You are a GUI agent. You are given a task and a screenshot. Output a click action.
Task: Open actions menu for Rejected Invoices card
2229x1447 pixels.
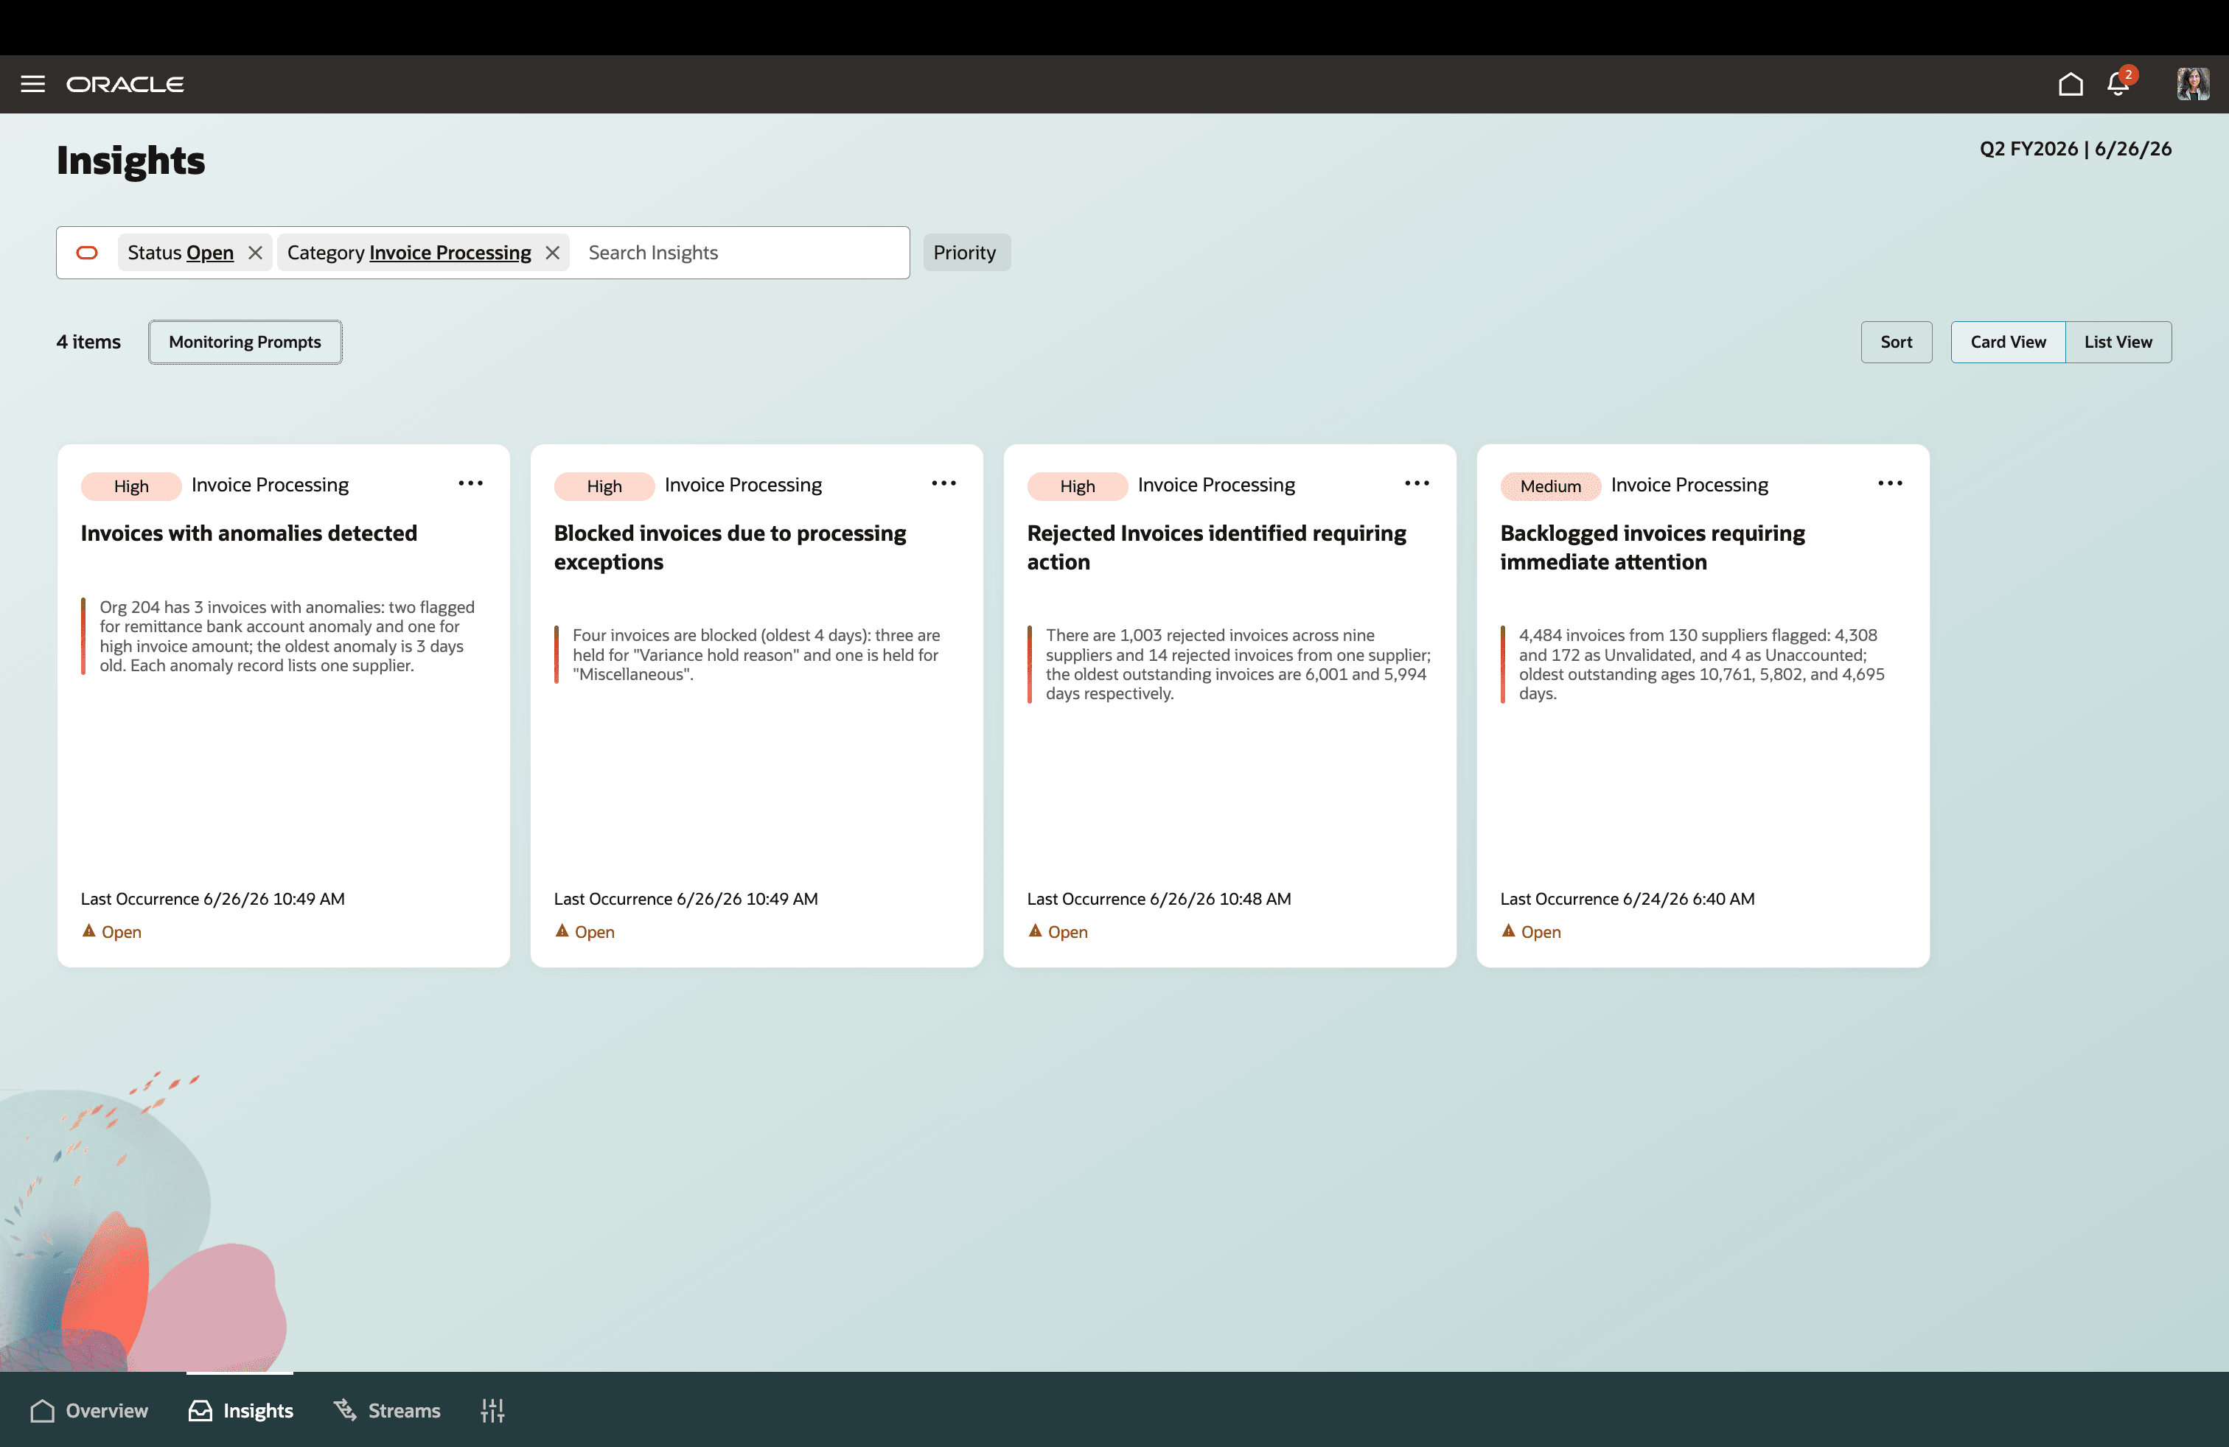tap(1417, 484)
